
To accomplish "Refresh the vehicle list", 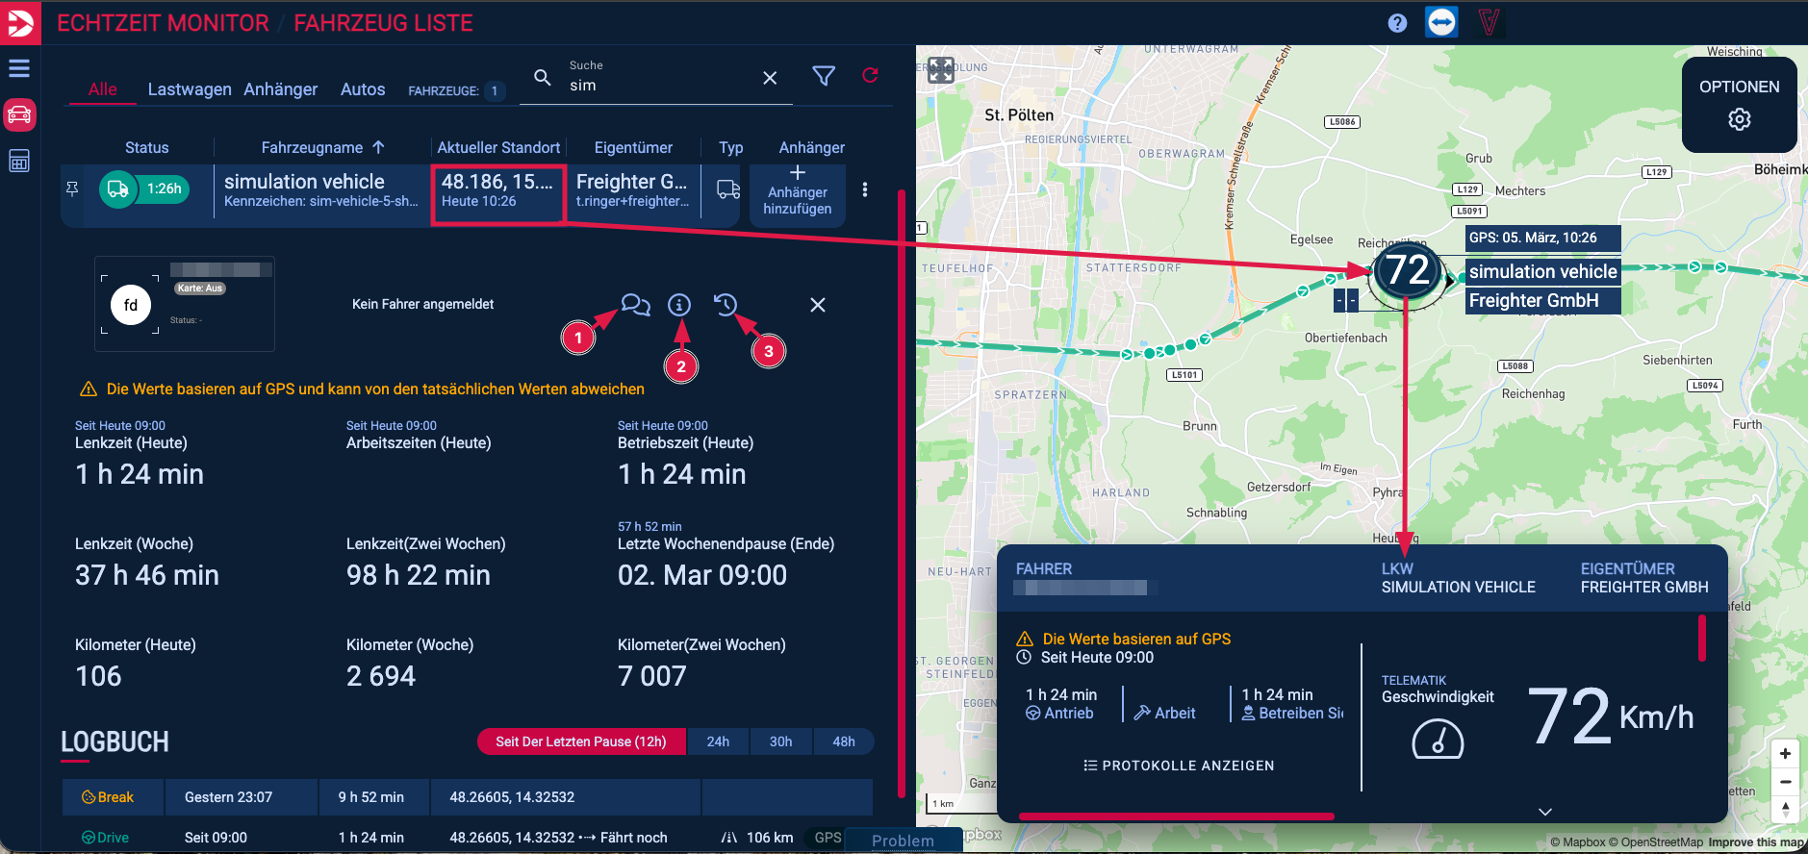I will pos(870,76).
